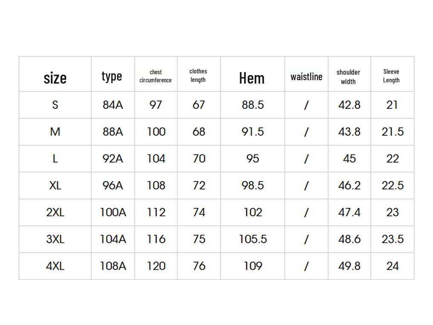Select the 'clothes length' header

(198, 75)
